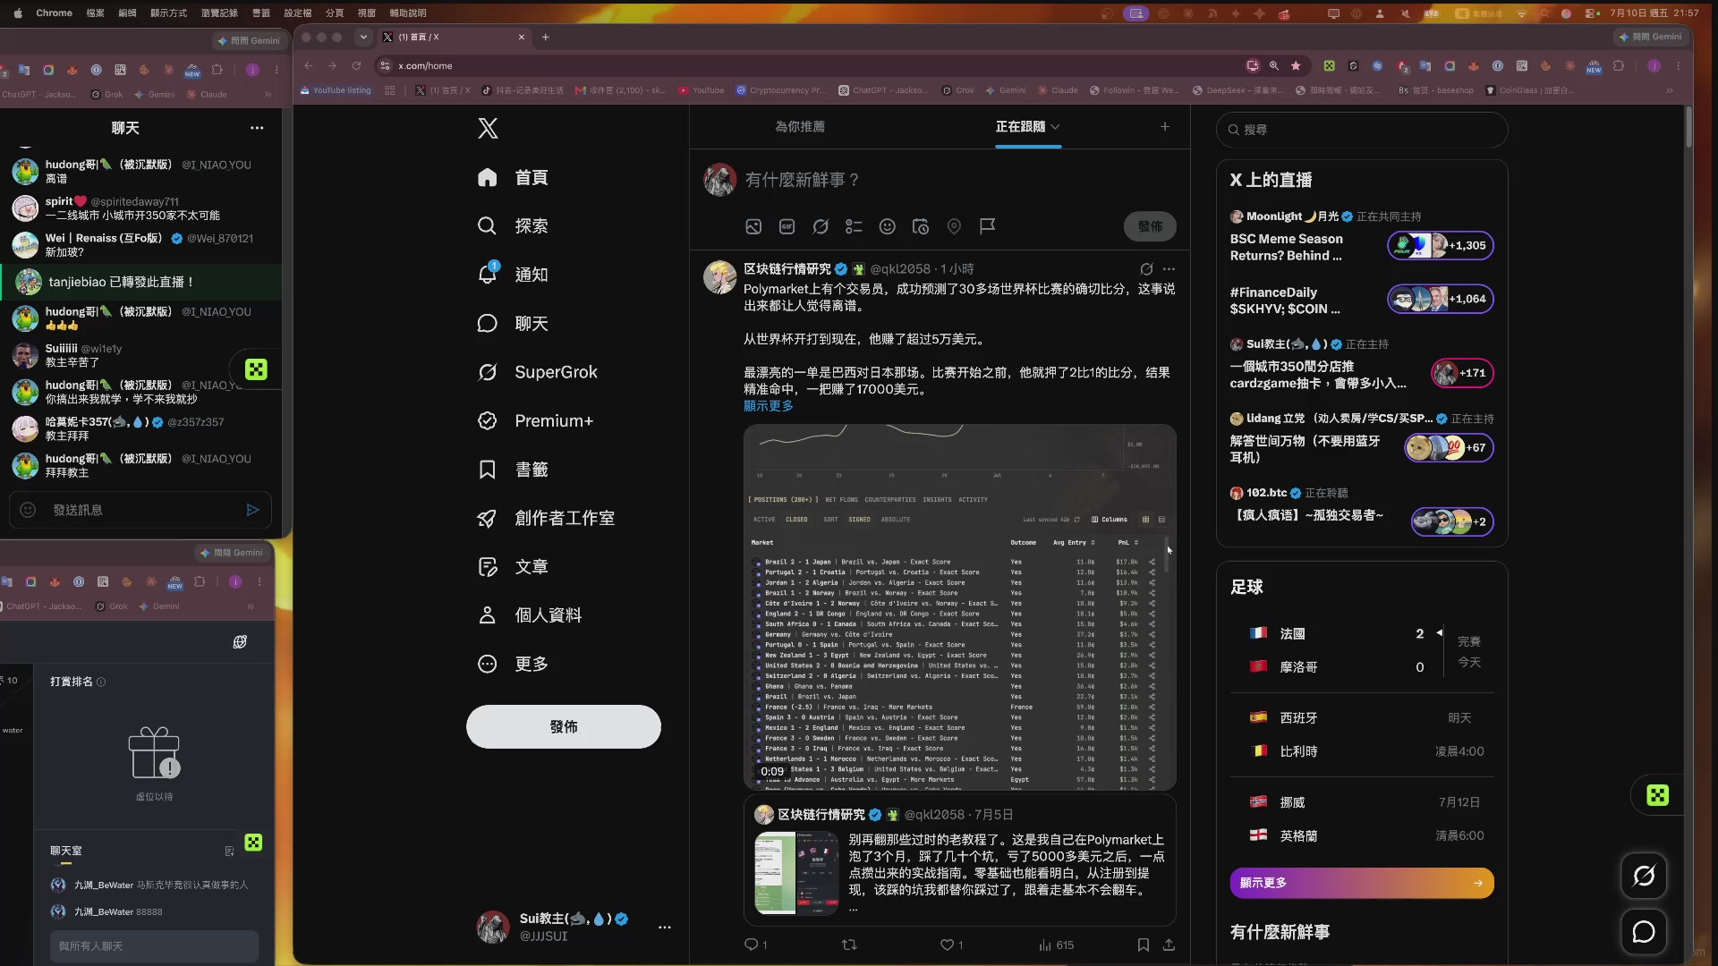Open SuperGrok from the sidebar
Image resolution: width=1718 pixels, height=966 pixels.
pyautogui.click(x=538, y=372)
